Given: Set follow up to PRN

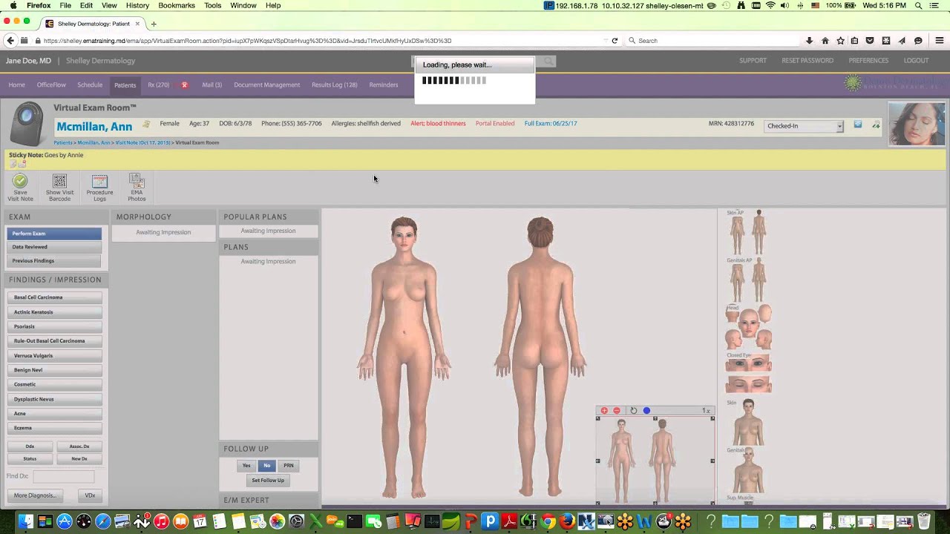Looking at the screenshot, I should click(289, 466).
